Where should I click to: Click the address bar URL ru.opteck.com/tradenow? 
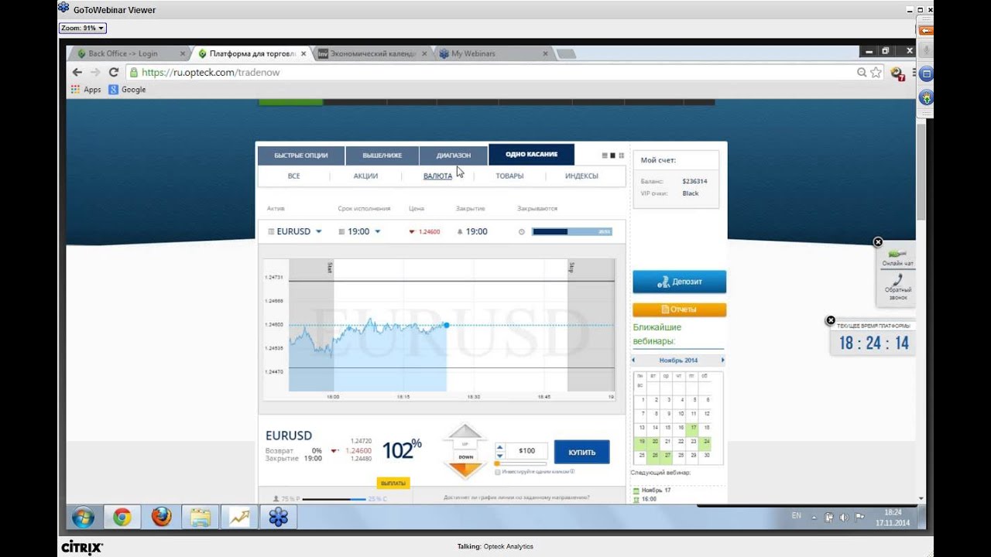point(211,72)
